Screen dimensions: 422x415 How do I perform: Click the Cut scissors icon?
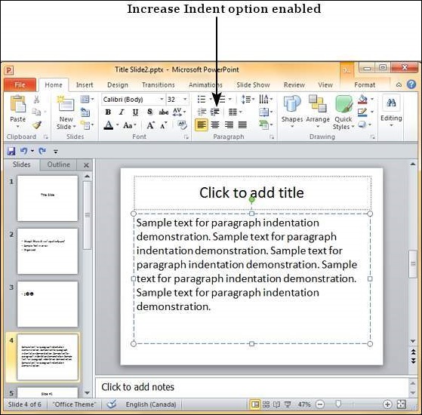[x=36, y=100]
